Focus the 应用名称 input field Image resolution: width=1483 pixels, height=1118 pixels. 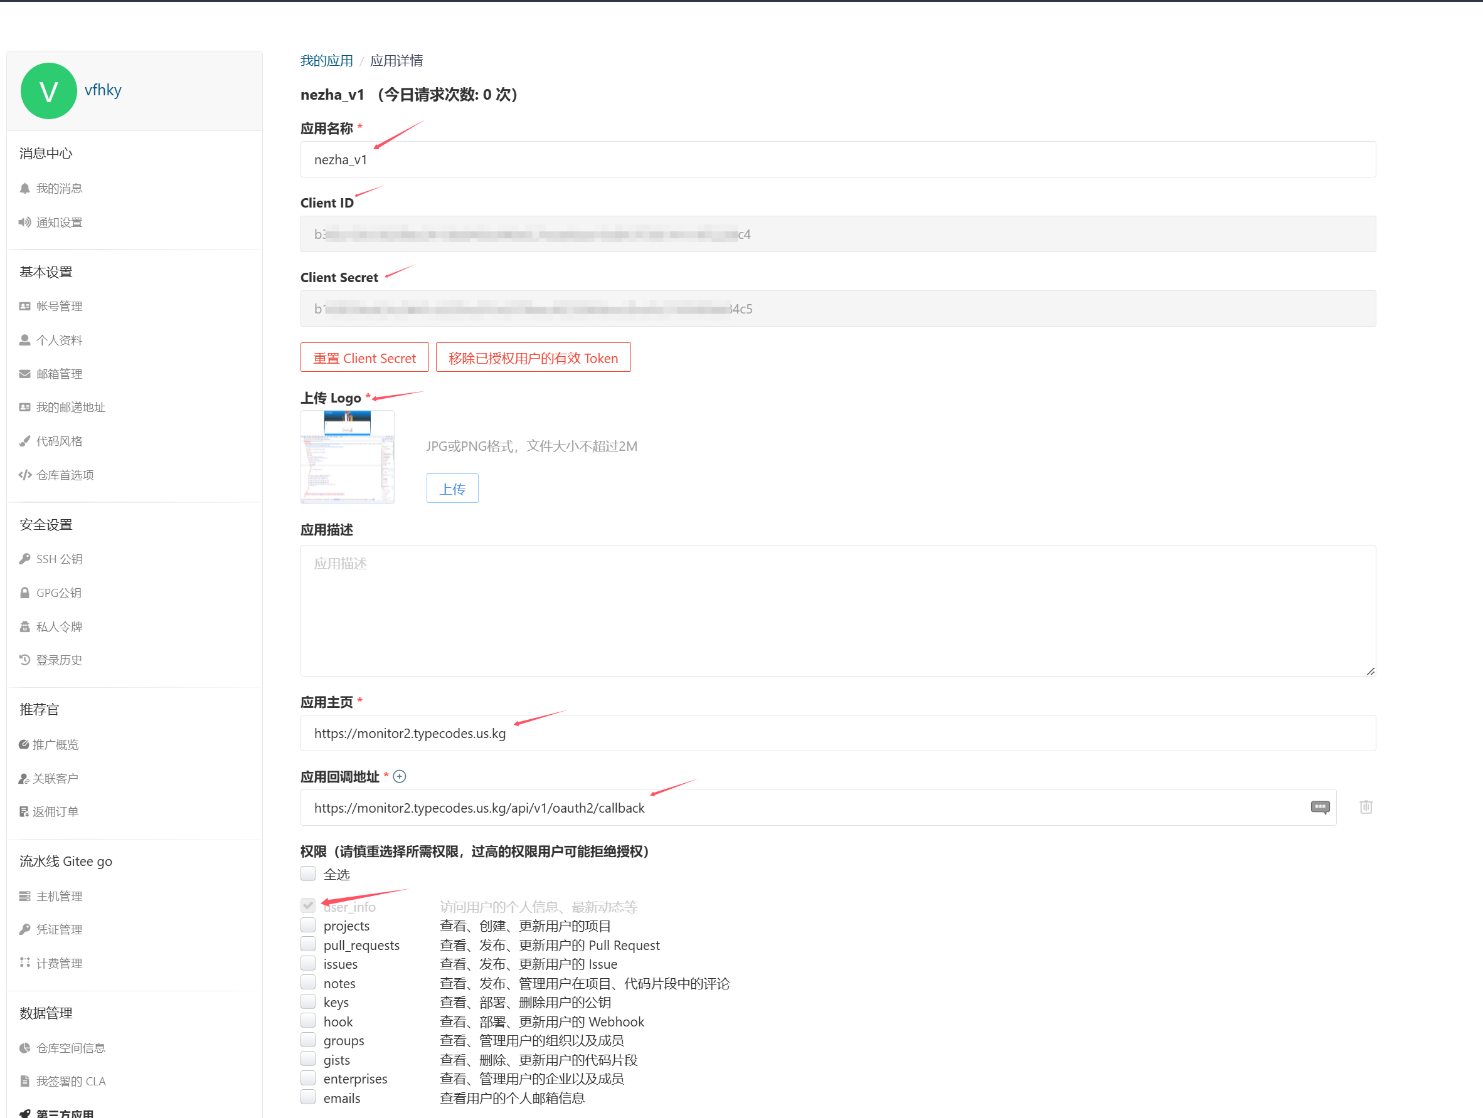pos(838,159)
